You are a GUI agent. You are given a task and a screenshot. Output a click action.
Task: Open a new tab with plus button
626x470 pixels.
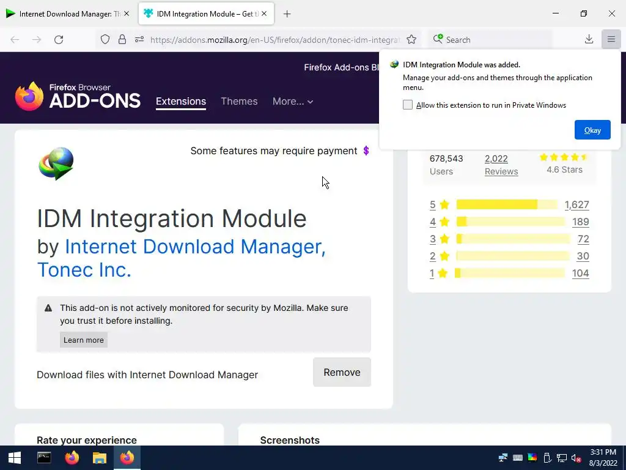[x=287, y=14]
